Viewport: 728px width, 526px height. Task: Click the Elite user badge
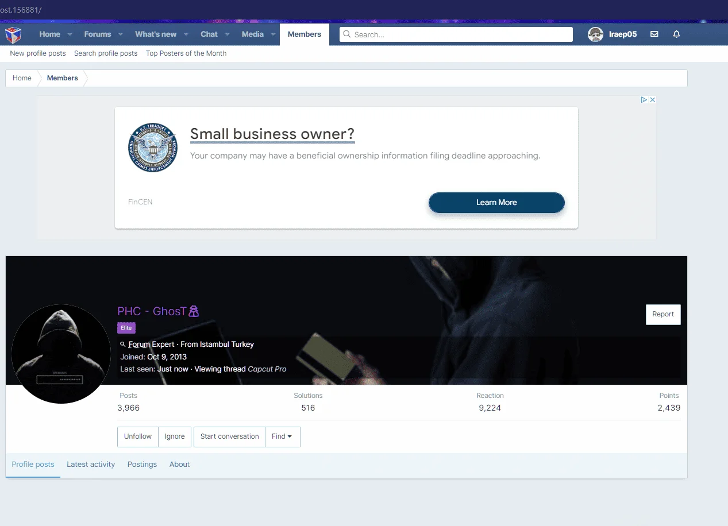[x=126, y=328]
